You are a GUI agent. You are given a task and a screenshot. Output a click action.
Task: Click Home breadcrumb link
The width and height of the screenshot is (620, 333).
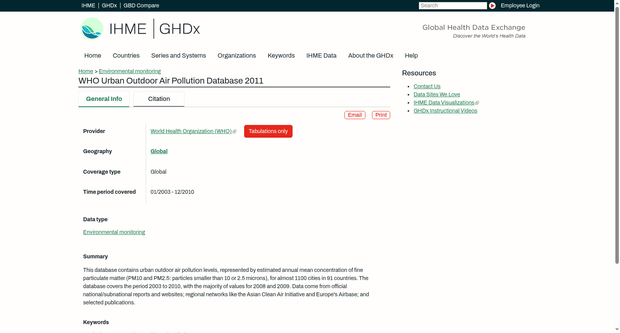point(86,71)
